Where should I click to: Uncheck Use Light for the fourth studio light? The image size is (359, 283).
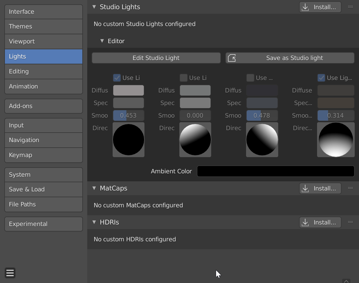click(x=321, y=77)
